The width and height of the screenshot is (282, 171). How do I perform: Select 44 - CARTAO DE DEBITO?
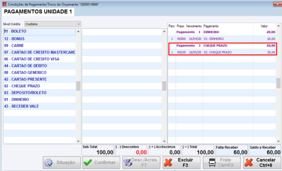(x=39, y=66)
